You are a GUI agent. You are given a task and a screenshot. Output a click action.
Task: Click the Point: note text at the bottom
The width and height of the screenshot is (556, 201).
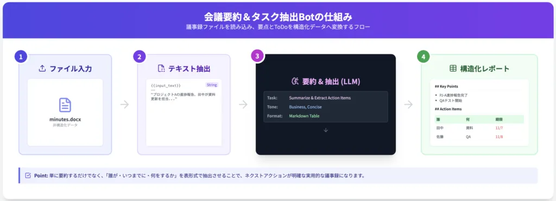coord(200,175)
